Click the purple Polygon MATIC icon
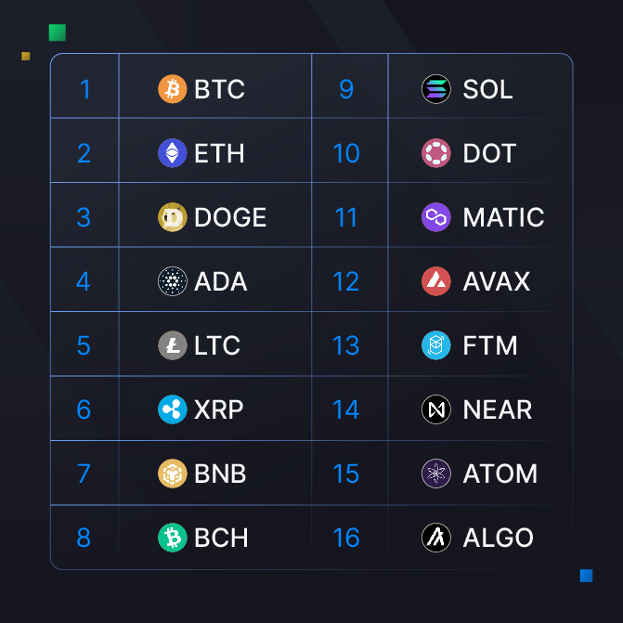The image size is (623, 623). (435, 217)
